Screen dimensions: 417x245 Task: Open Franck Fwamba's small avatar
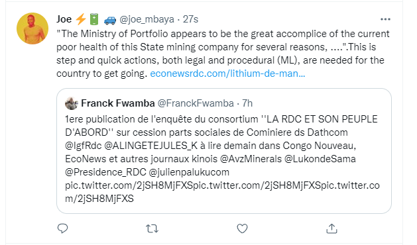72,103
